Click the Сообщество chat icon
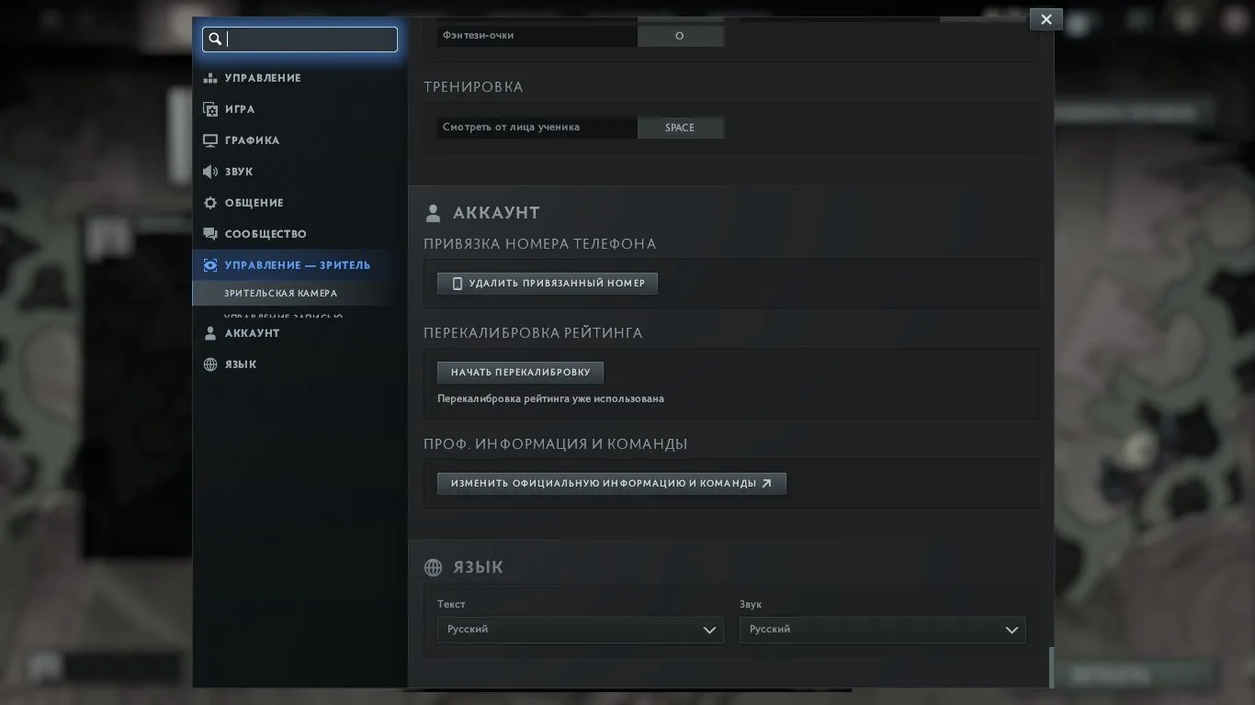 [x=210, y=234]
